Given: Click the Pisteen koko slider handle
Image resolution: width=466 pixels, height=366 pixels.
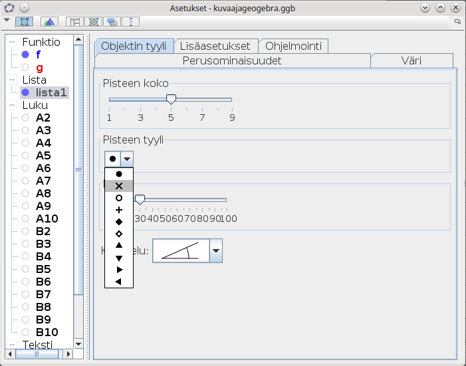Looking at the screenshot, I should click(x=171, y=99).
